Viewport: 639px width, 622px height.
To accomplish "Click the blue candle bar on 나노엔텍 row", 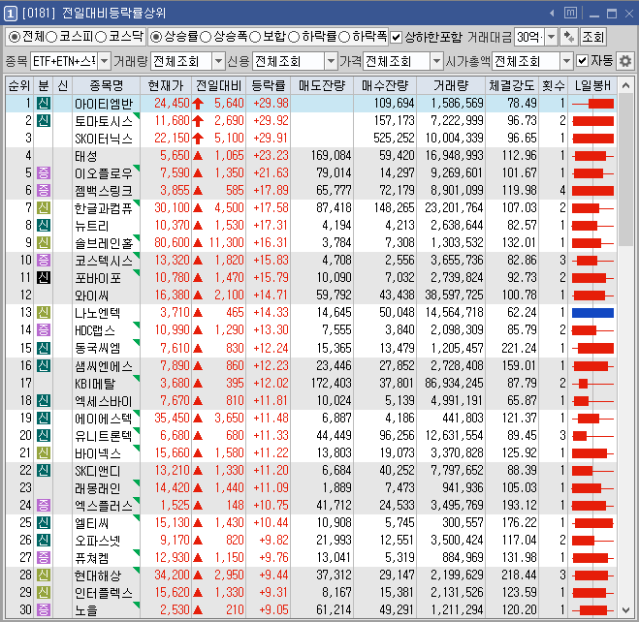I will point(592,313).
